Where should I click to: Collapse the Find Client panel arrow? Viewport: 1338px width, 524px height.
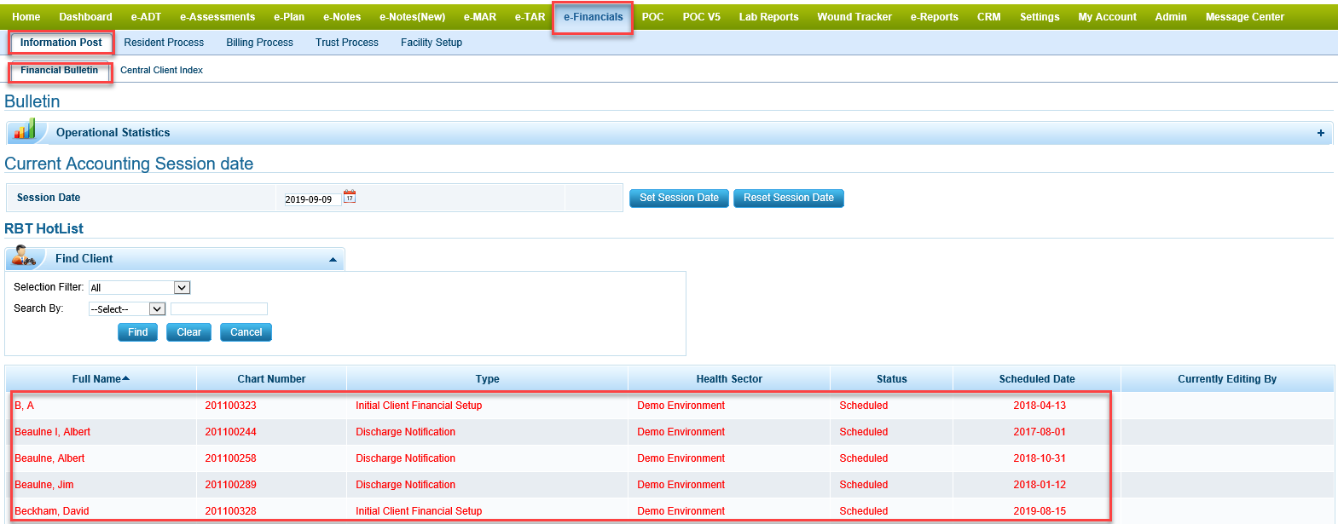click(x=333, y=259)
